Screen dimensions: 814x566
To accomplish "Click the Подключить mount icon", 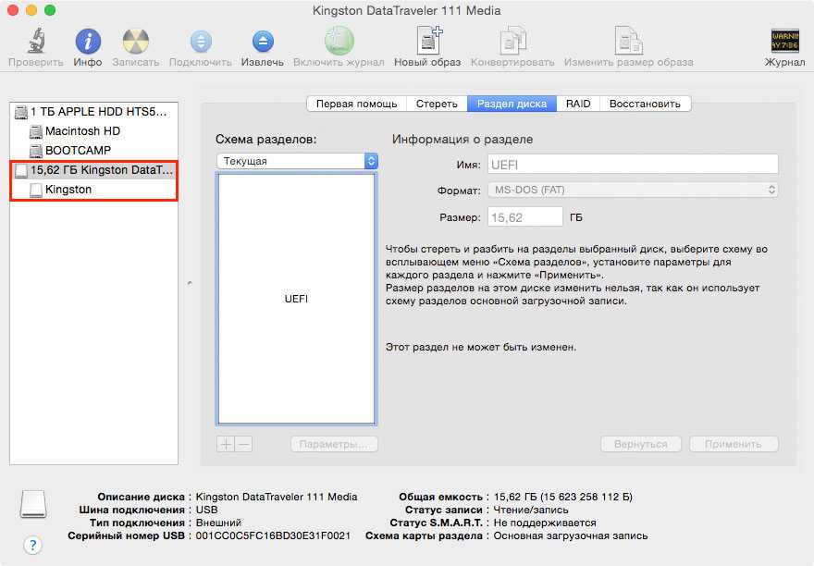I will point(201,42).
